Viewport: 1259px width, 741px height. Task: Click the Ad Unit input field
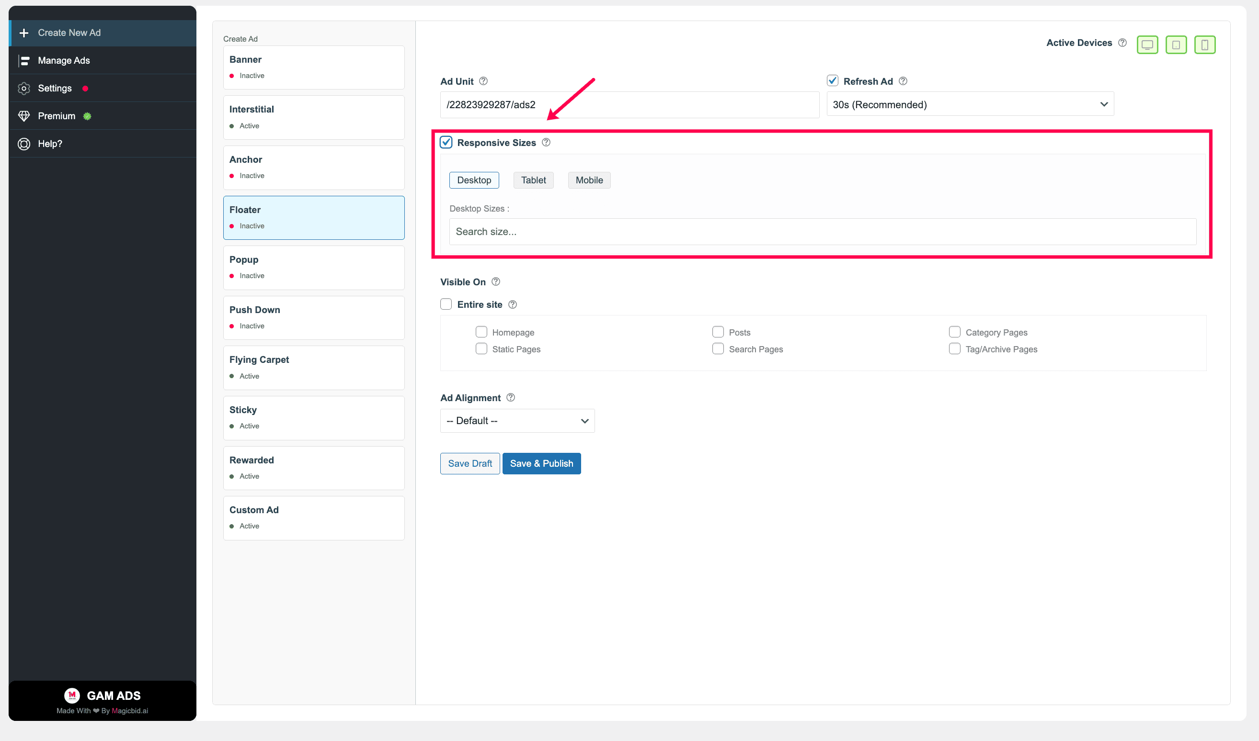click(629, 105)
